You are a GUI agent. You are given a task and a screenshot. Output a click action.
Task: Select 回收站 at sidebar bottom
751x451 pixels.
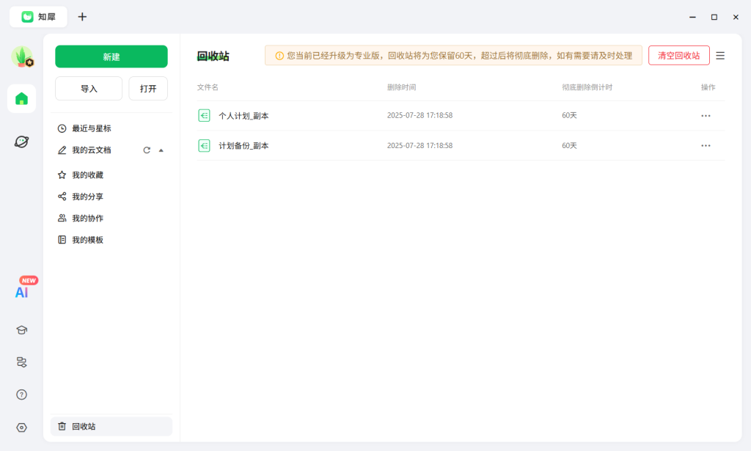click(111, 426)
